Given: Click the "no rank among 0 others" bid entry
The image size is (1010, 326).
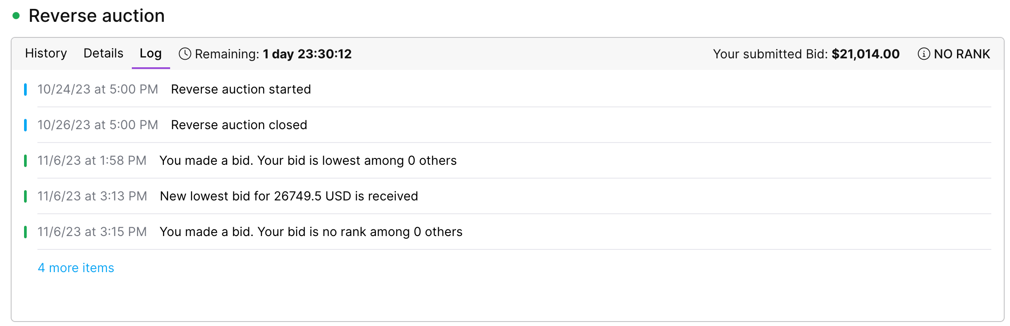Looking at the screenshot, I should (x=311, y=232).
